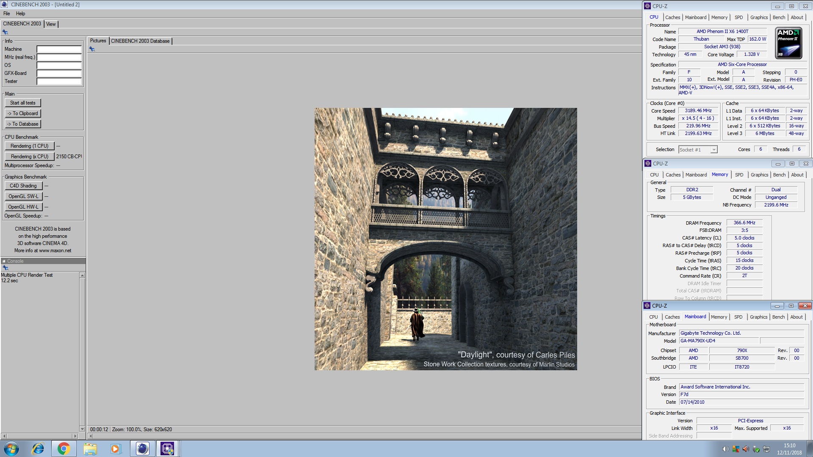The image size is (813, 457).
Task: Select the CINEBENCH 2003 main tab
Action: point(22,24)
